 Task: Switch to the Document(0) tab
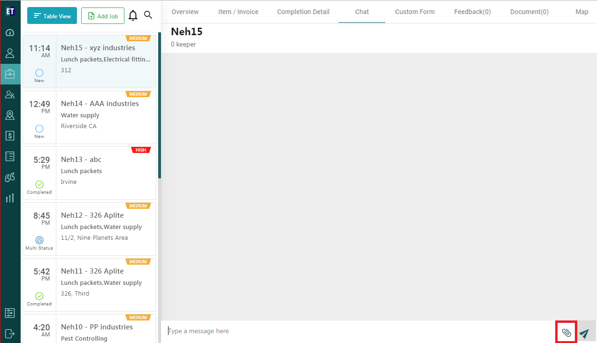point(529,12)
